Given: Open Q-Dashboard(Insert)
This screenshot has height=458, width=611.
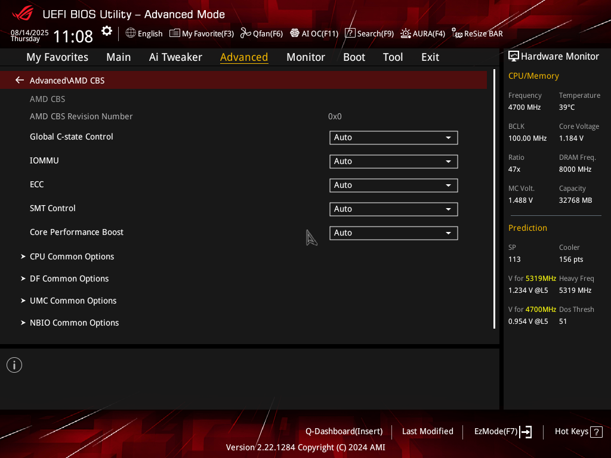Looking at the screenshot, I should 344,431.
